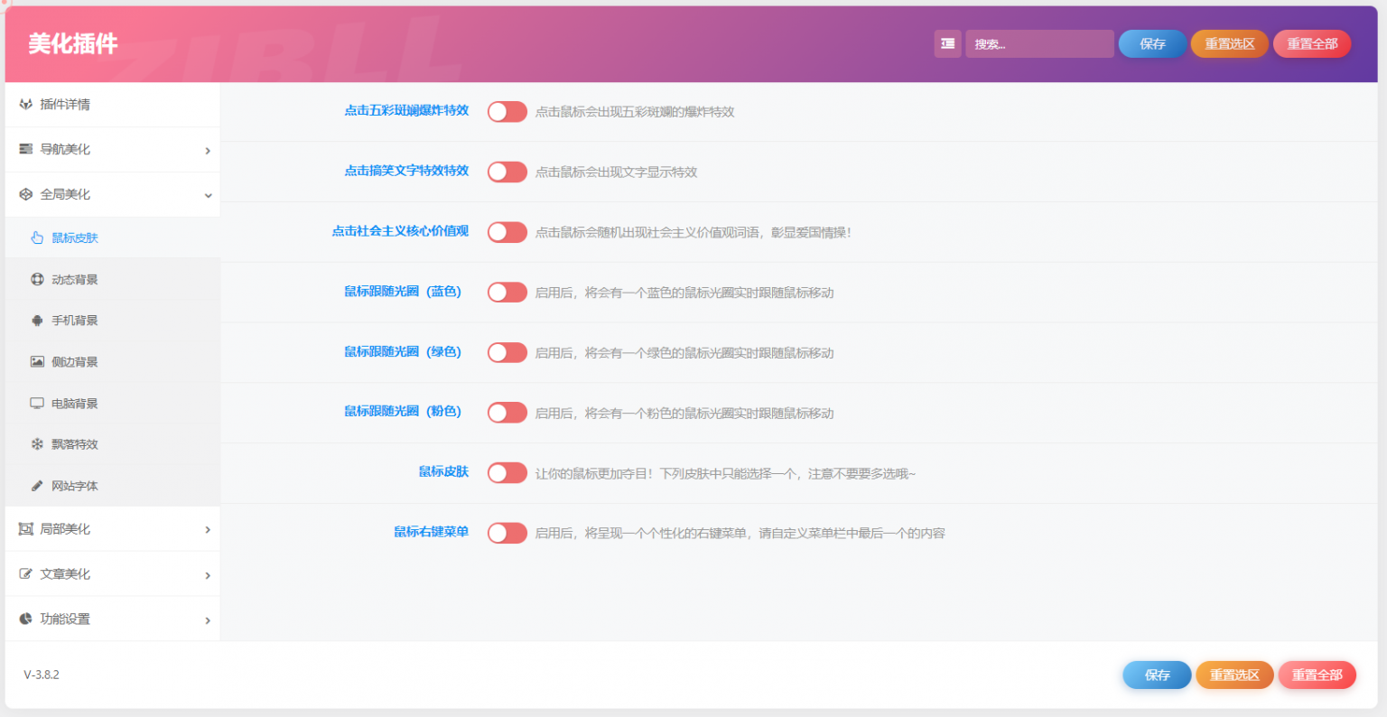Click the 电脑背景 monitor icon
This screenshot has height=717, width=1387.
point(37,404)
